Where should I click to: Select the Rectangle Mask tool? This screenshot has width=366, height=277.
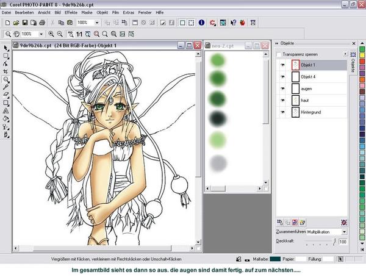(6, 56)
